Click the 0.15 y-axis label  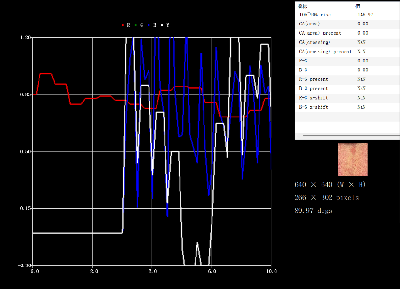tap(25, 208)
